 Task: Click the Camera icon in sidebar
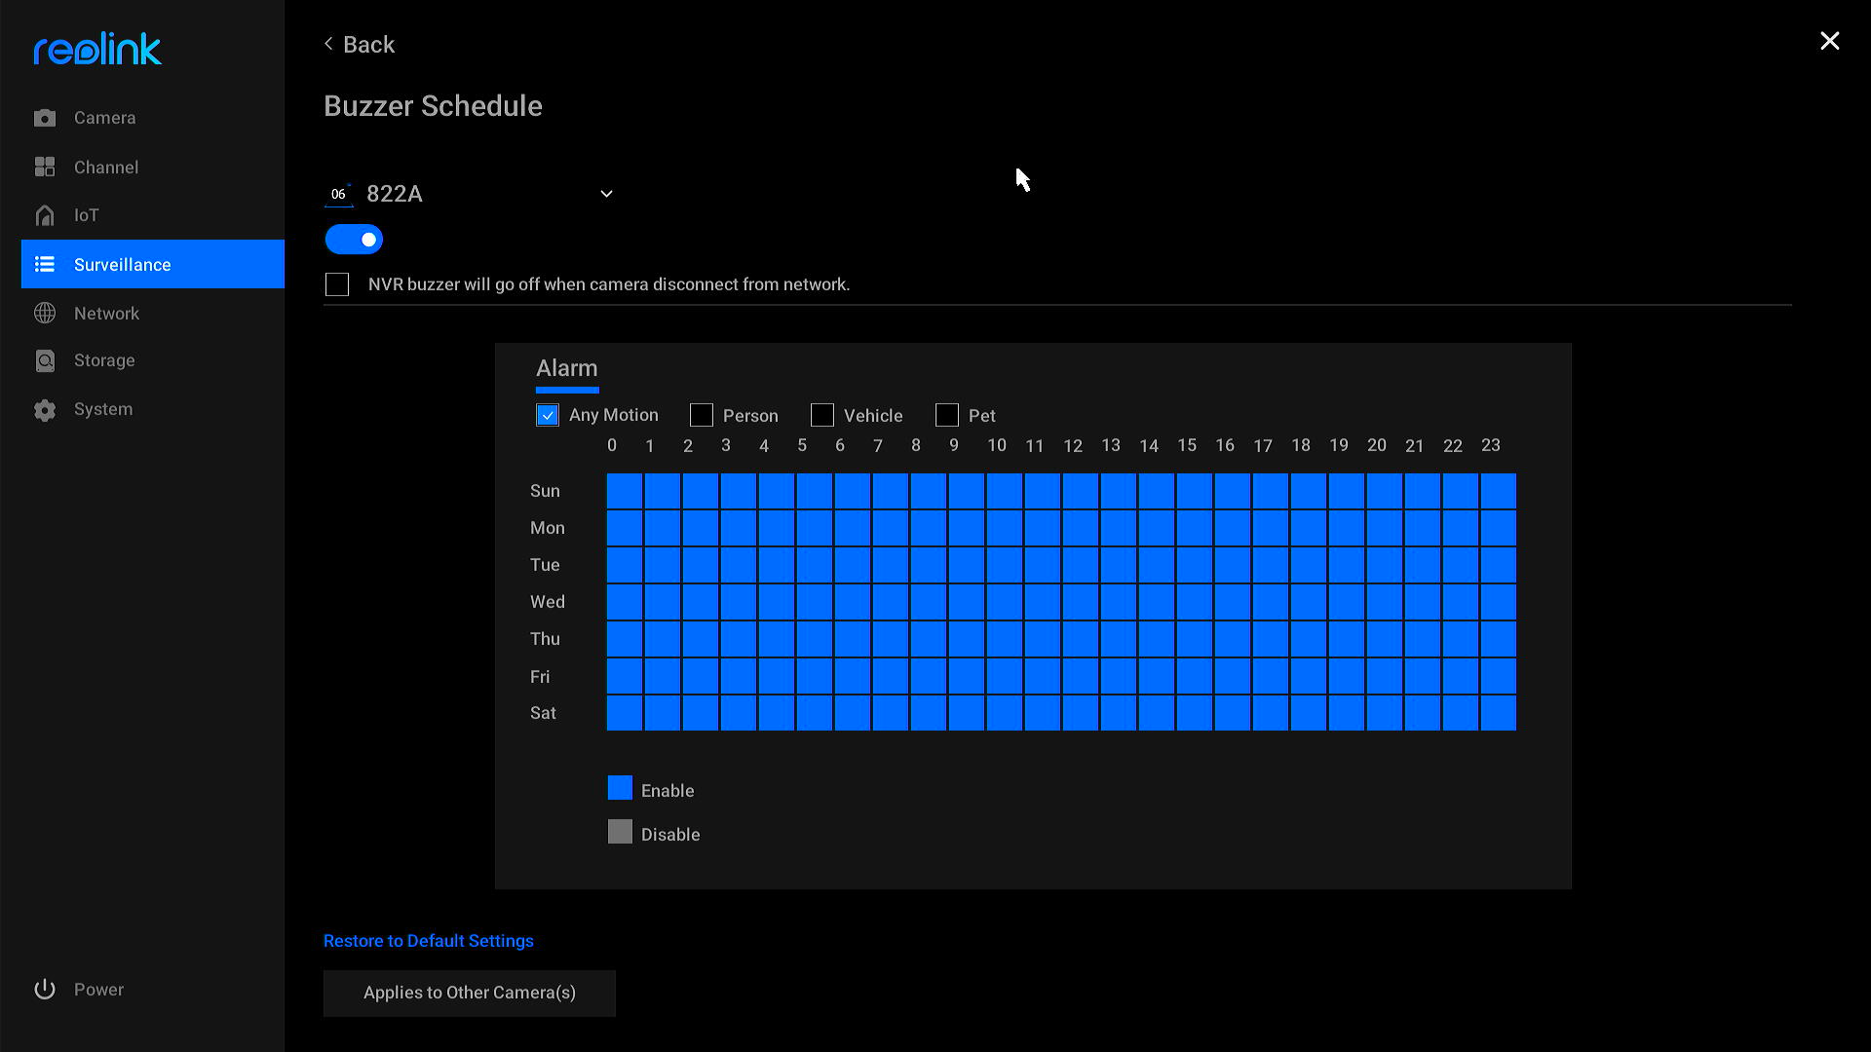46,117
